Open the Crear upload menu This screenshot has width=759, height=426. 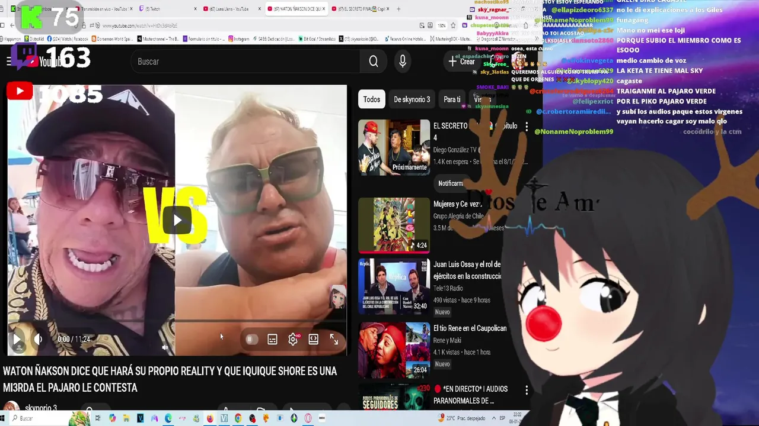(x=462, y=62)
